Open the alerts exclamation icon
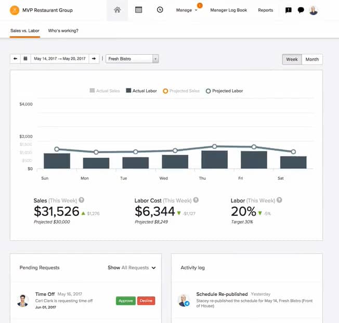 pyautogui.click(x=289, y=10)
